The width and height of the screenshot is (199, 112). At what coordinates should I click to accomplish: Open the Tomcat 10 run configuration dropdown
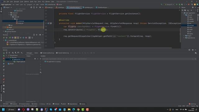pos(169,4)
